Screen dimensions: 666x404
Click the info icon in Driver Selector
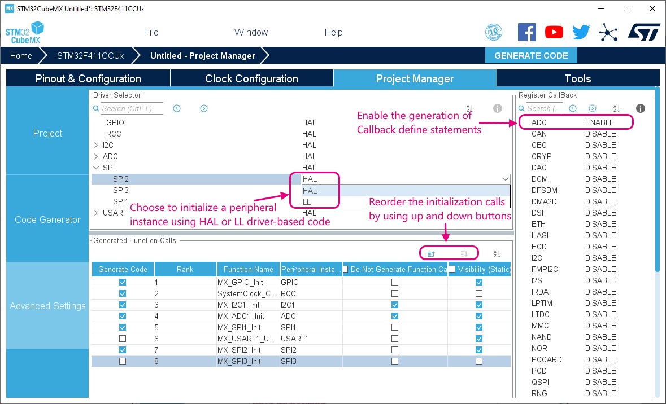coord(497,109)
